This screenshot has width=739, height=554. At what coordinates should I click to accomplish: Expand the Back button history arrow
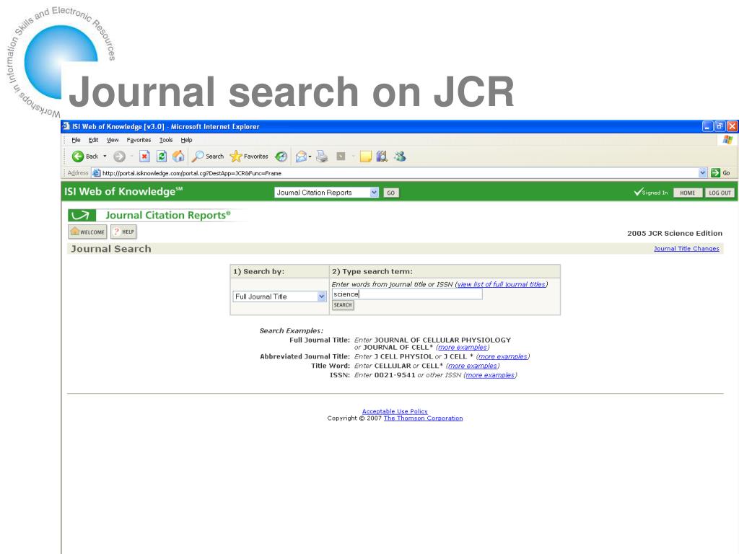click(105, 157)
